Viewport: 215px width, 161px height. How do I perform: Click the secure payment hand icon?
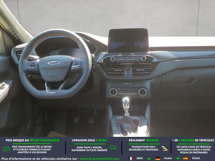165,148
